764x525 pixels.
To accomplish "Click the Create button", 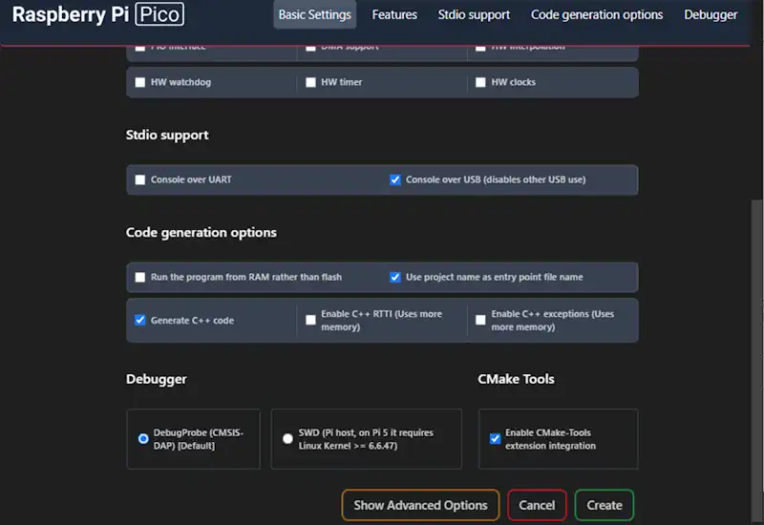I will click(605, 505).
